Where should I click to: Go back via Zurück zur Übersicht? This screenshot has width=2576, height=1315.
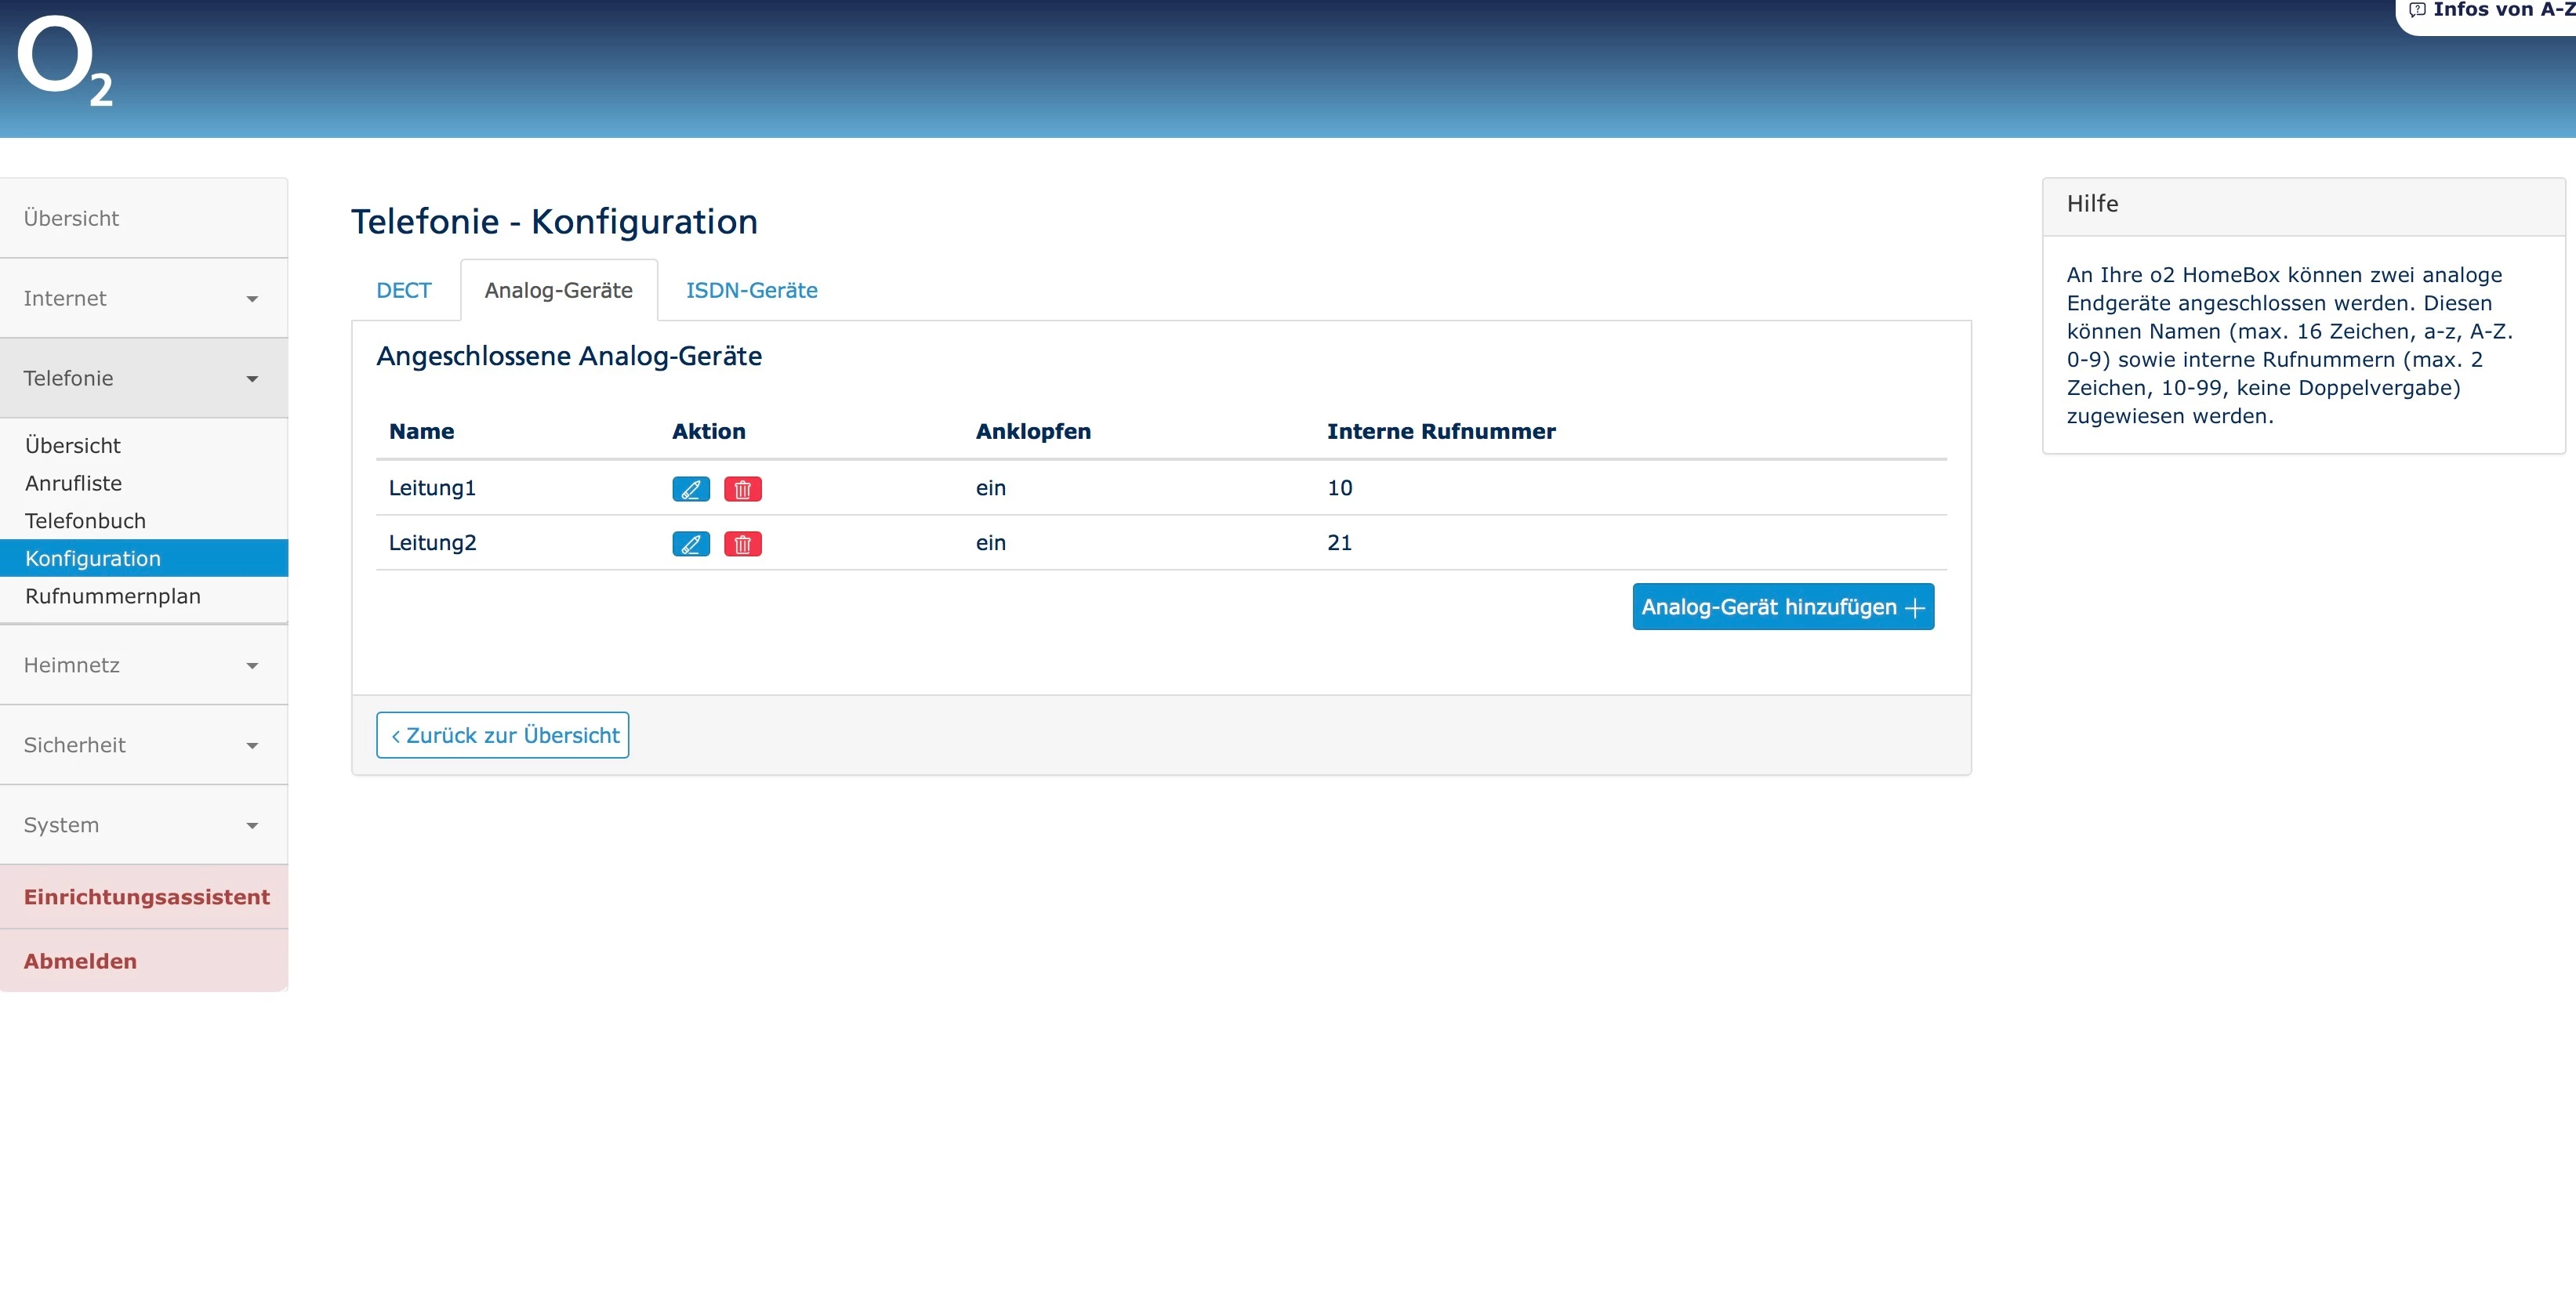pos(502,735)
